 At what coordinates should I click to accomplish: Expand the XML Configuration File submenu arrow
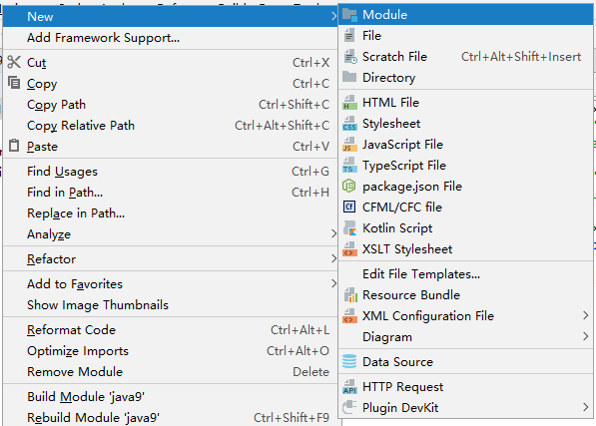585,315
